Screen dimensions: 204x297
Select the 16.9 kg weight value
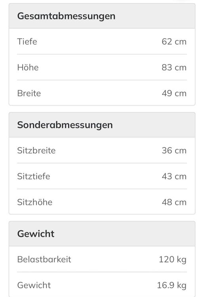point(172,285)
